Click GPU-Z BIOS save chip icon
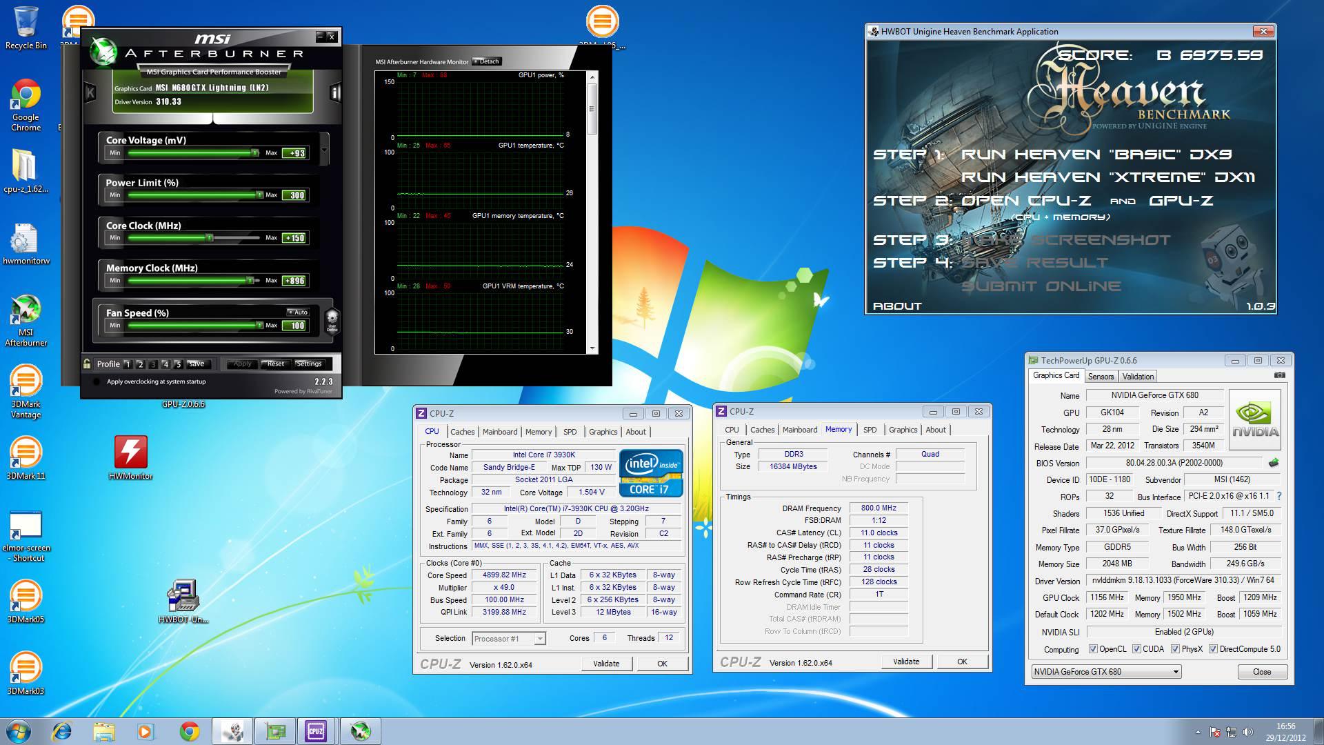Viewport: 1324px width, 745px height. coord(1273,463)
